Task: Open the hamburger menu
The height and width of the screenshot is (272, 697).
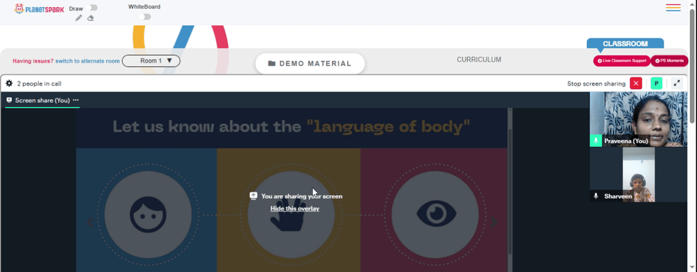Action: [x=673, y=8]
